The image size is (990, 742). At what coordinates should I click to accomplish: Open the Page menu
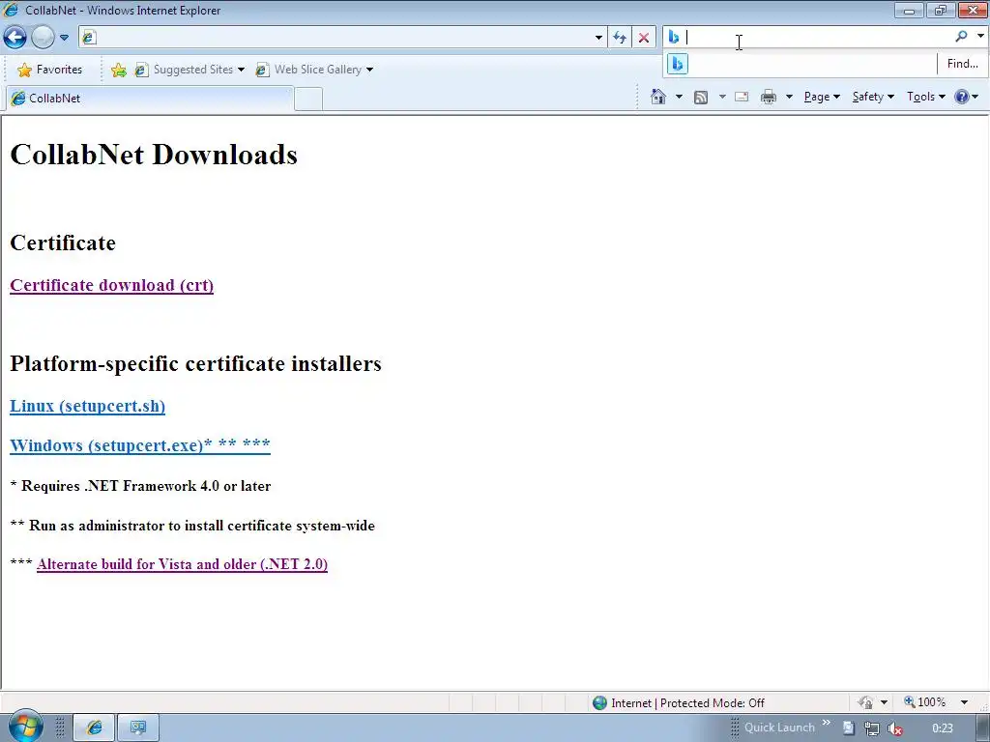pyautogui.click(x=822, y=97)
